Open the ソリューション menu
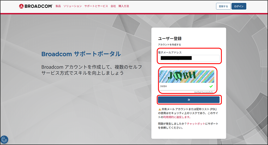 (73, 6)
